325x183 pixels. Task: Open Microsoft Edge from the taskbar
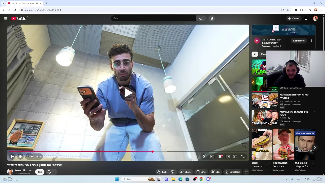tap(180, 179)
